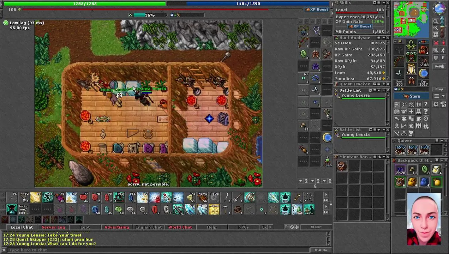Open the options gear icon

pos(436,104)
